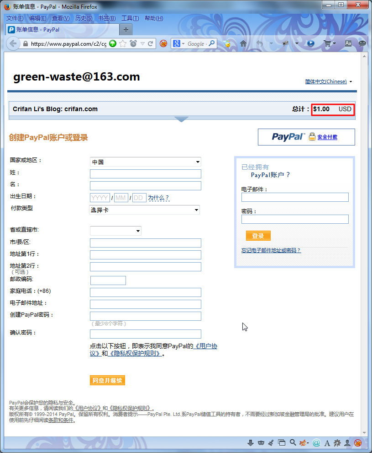Click the red blocked-fox toolbar icon
The width and height of the screenshot is (372, 453).
click(x=163, y=43)
